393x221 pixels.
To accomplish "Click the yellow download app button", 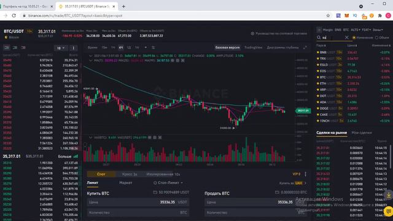I will (389, 195).
